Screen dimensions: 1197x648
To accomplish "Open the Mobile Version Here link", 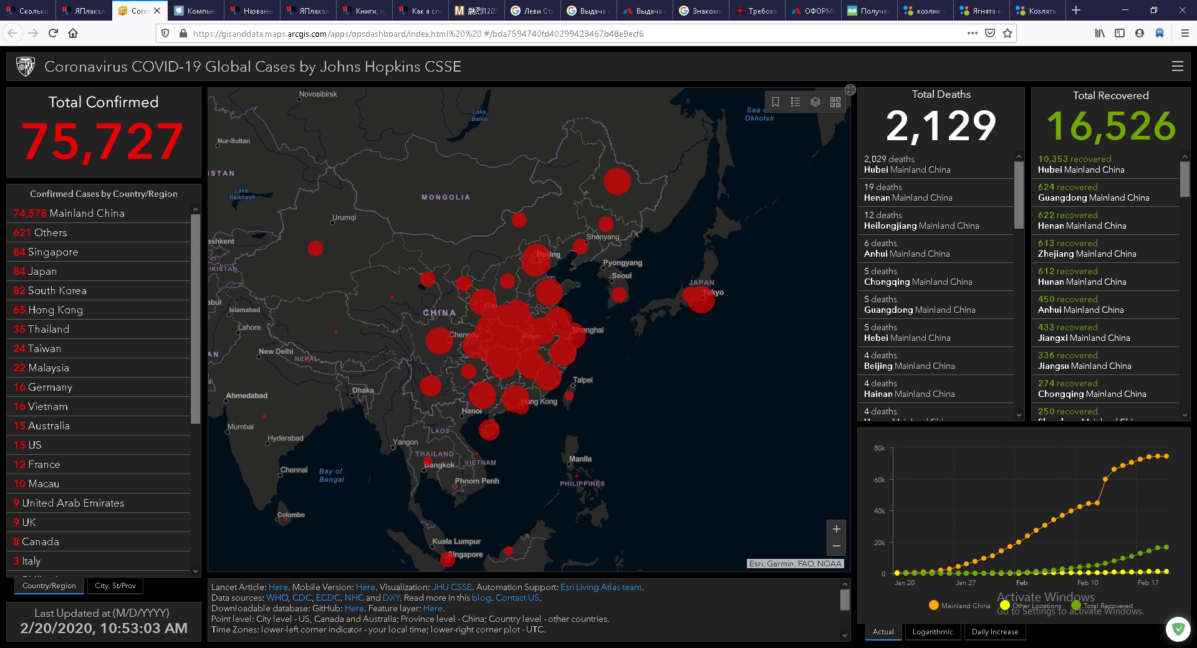I will [365, 587].
